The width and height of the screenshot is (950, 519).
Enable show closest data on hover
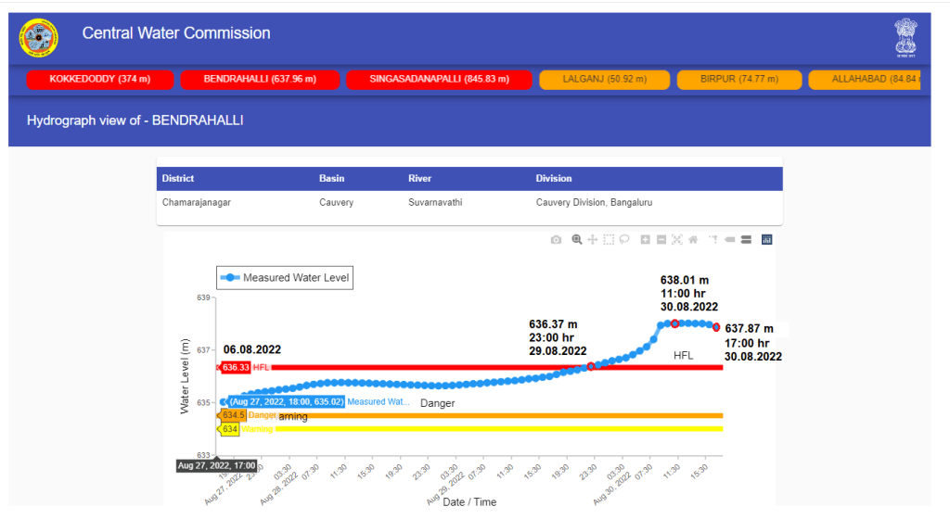pyautogui.click(x=730, y=240)
